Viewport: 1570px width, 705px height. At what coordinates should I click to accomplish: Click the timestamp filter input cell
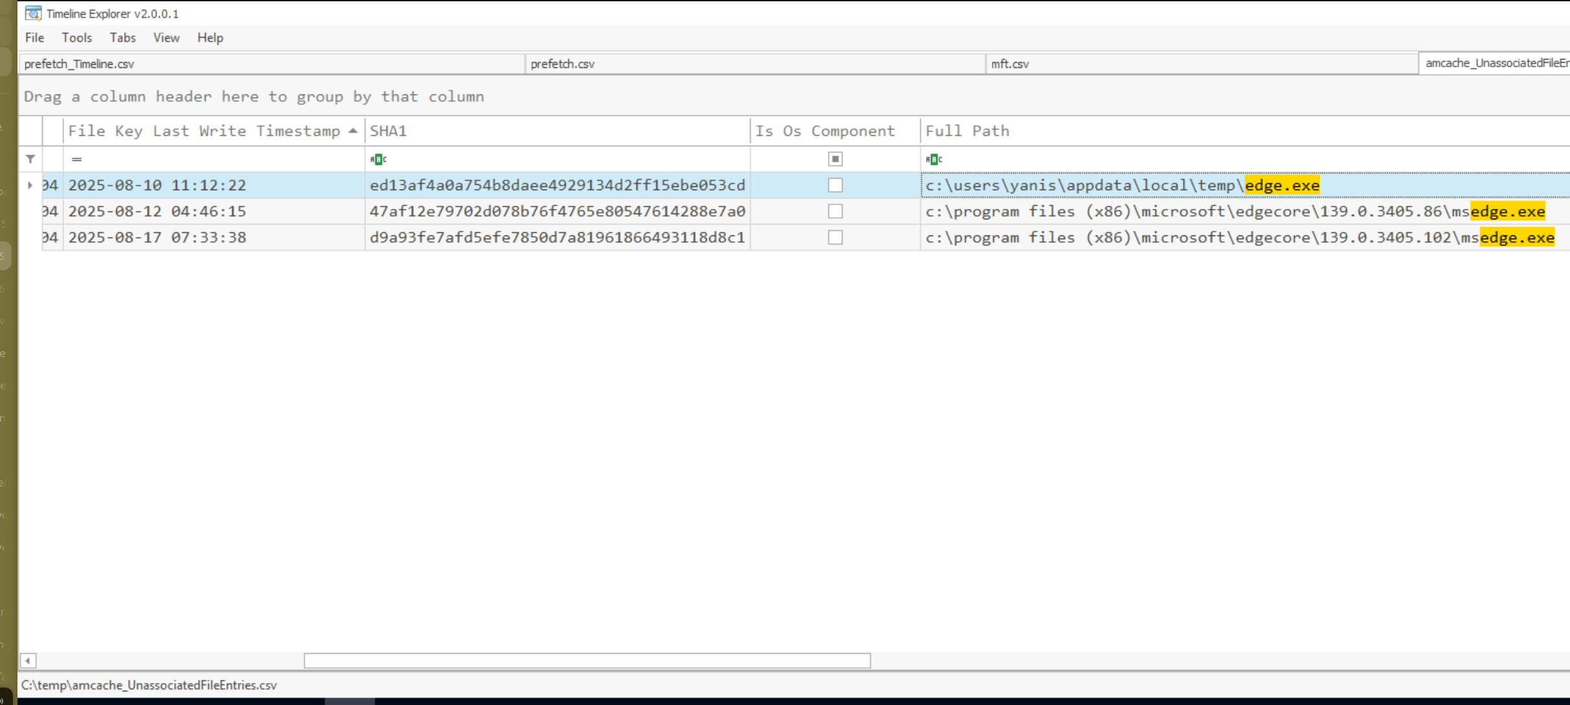pyautogui.click(x=214, y=159)
